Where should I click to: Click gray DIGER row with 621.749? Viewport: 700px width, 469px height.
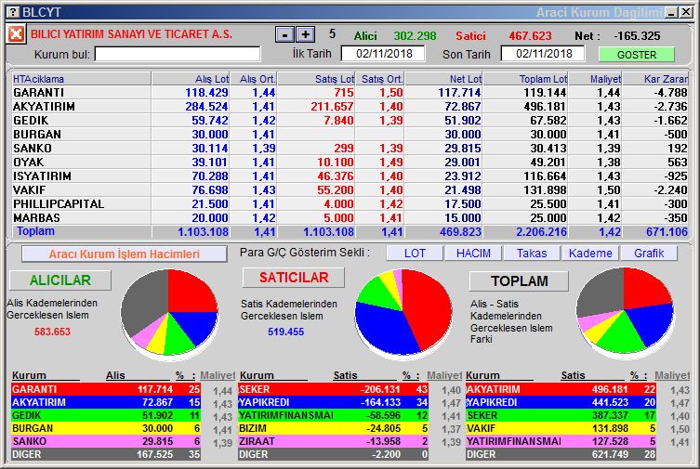click(x=561, y=454)
